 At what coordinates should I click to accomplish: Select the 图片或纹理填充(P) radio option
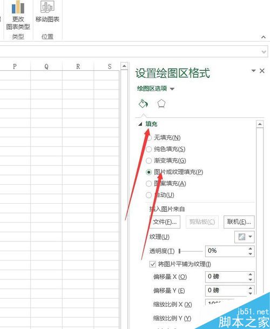pyautogui.click(x=148, y=172)
